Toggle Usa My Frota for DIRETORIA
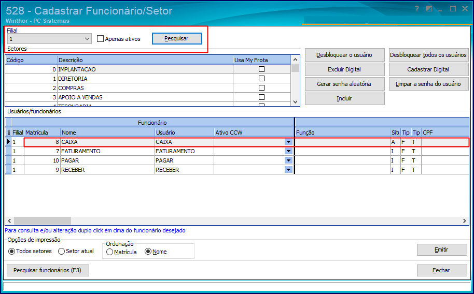Viewport: 474px width, 294px height. tap(261, 79)
